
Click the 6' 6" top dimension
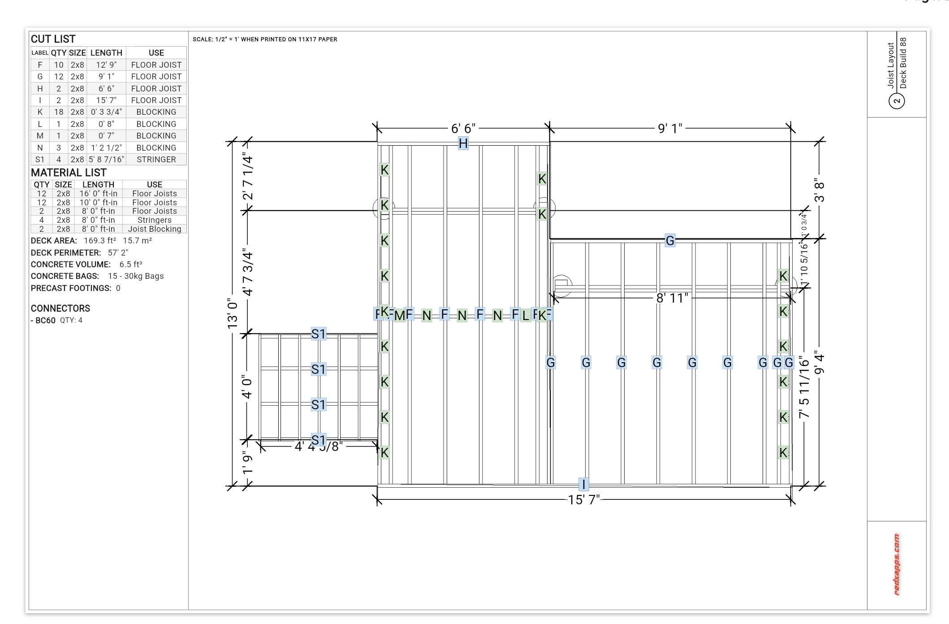[x=463, y=129]
